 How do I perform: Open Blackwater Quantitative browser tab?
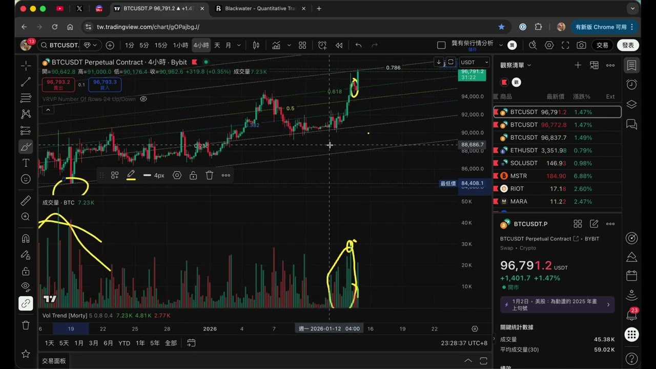coord(260,8)
